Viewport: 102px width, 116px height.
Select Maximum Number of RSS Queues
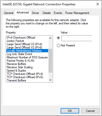[27, 57]
